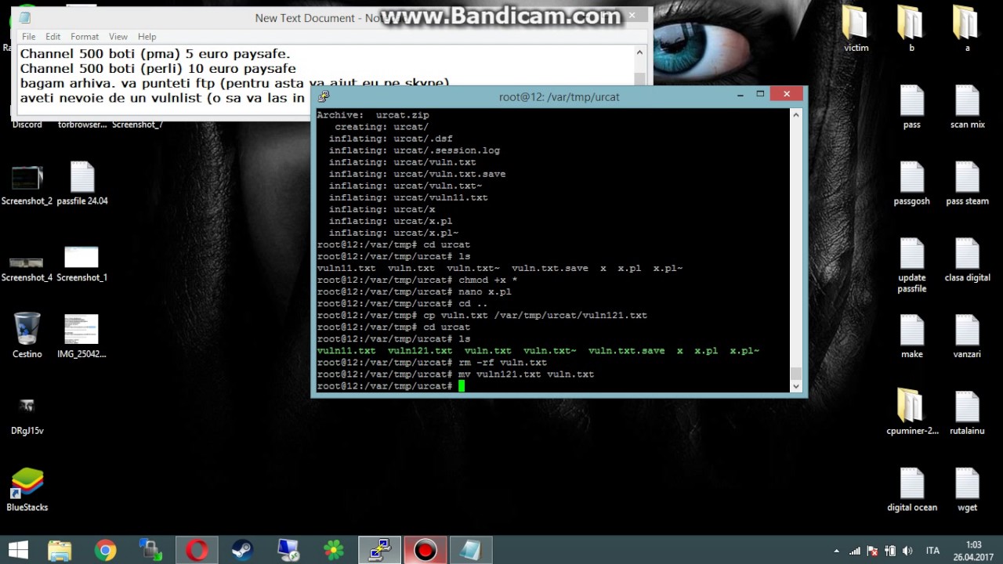Open the clock and date
This screenshot has width=1003, height=564.
pos(973,551)
